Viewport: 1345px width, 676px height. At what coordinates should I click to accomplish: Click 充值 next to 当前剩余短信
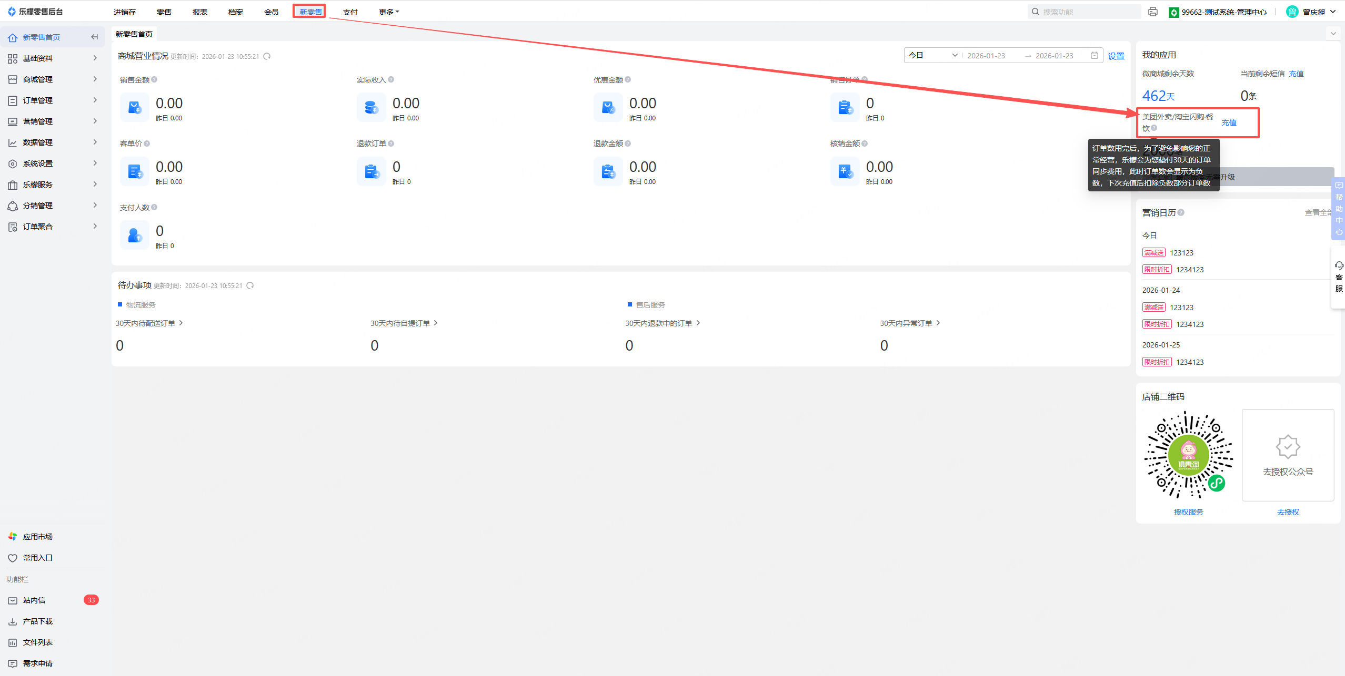(1296, 74)
